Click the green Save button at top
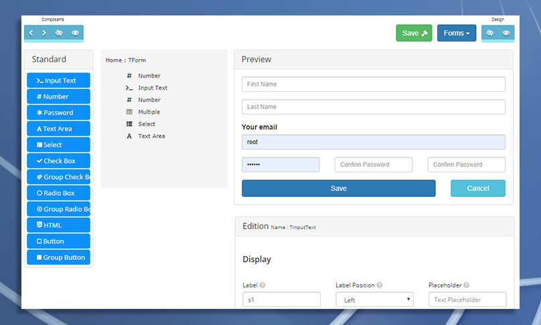The width and height of the screenshot is (541, 325). coord(414,33)
